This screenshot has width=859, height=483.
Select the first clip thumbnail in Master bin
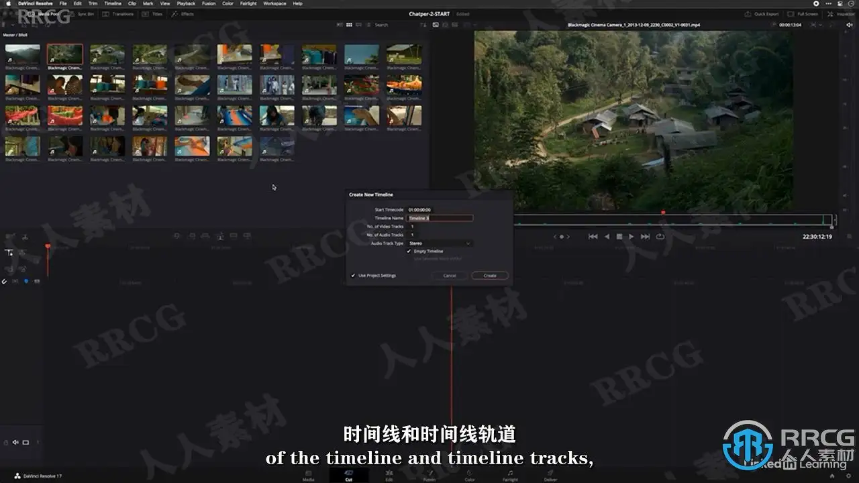(23, 55)
